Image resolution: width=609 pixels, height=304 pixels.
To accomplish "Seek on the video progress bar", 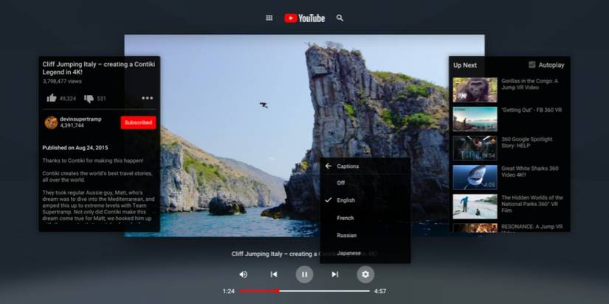I will coord(304,291).
